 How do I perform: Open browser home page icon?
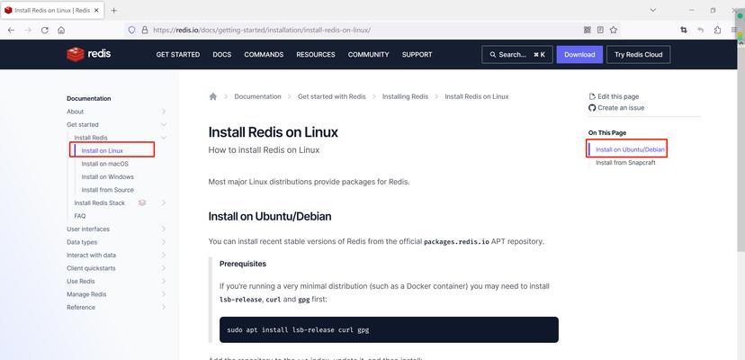pyautogui.click(x=61, y=30)
